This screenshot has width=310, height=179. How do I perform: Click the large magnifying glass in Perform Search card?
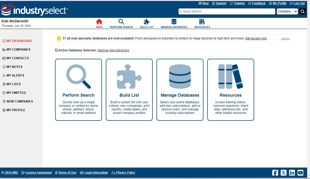point(79,77)
